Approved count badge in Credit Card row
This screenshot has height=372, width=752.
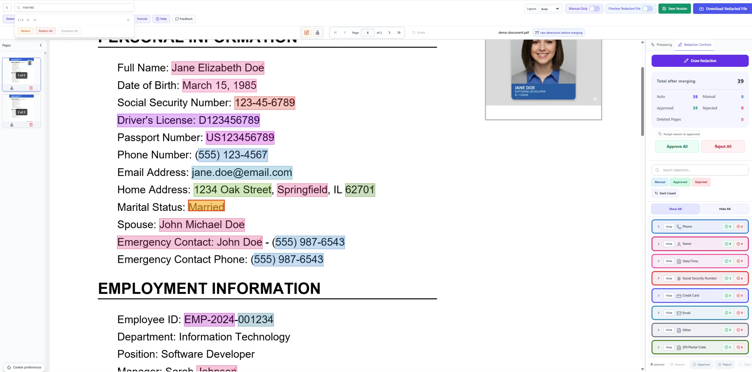pyautogui.click(x=728, y=296)
